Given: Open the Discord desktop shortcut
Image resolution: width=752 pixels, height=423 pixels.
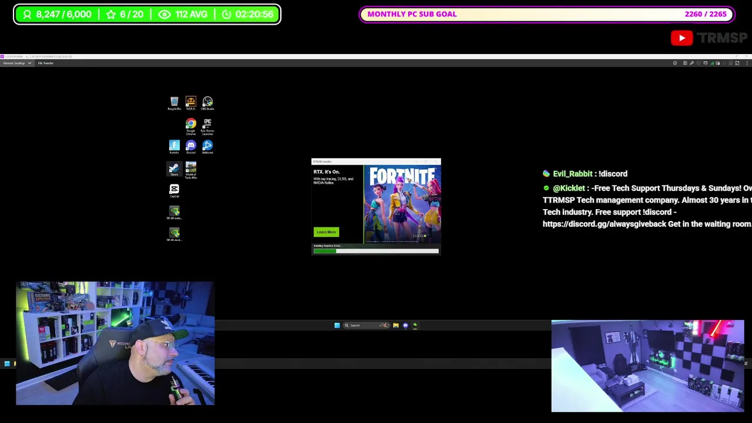Looking at the screenshot, I should coord(190,147).
